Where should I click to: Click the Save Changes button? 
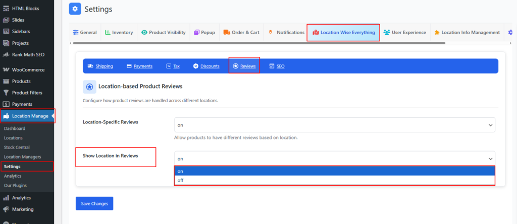pos(94,203)
